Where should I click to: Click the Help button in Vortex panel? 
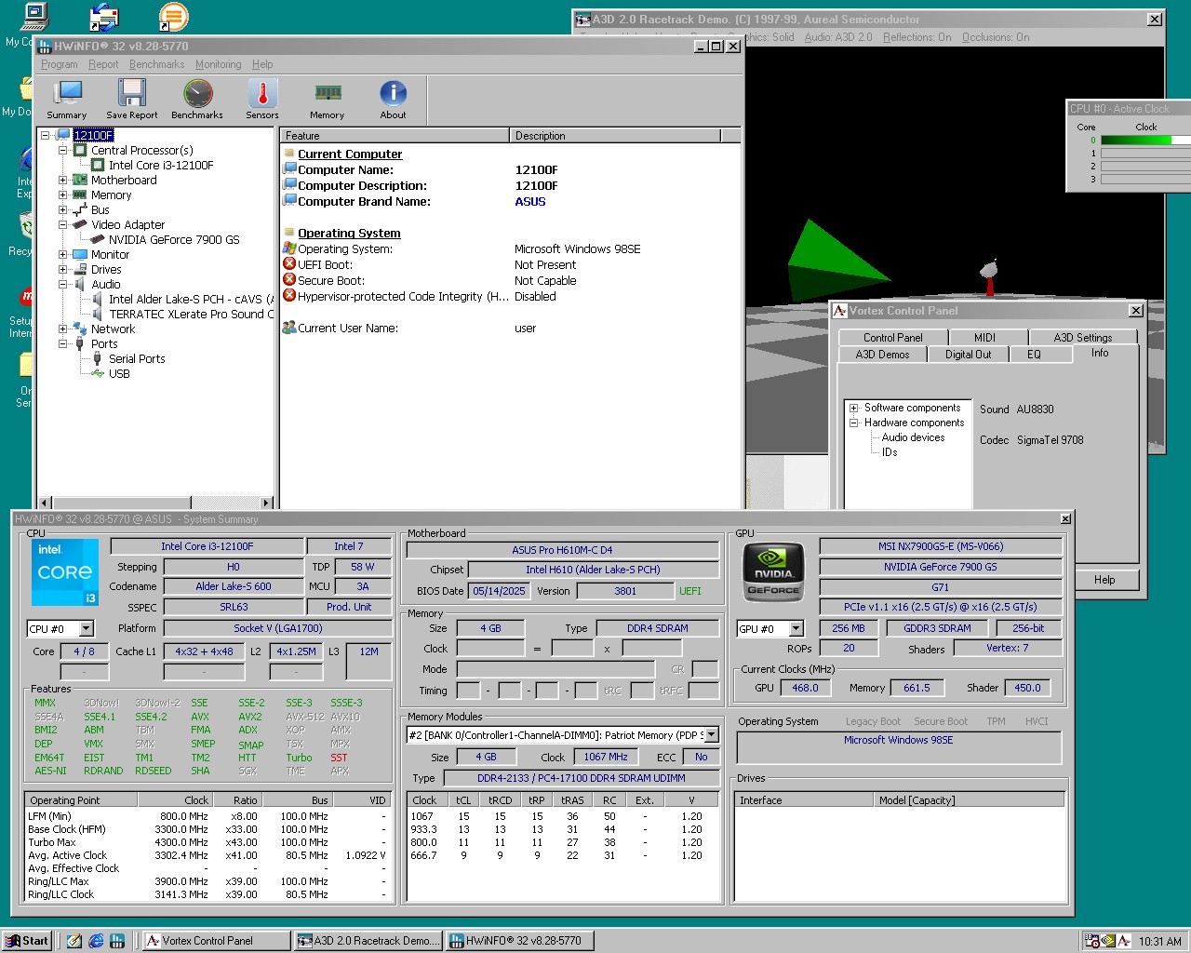tap(1104, 580)
